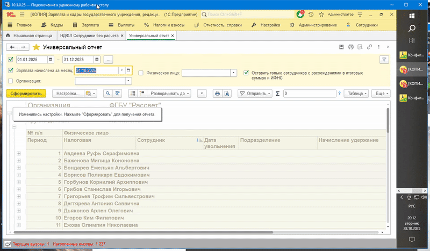Open Windows search magnifier in taskbar

[412, 28]
